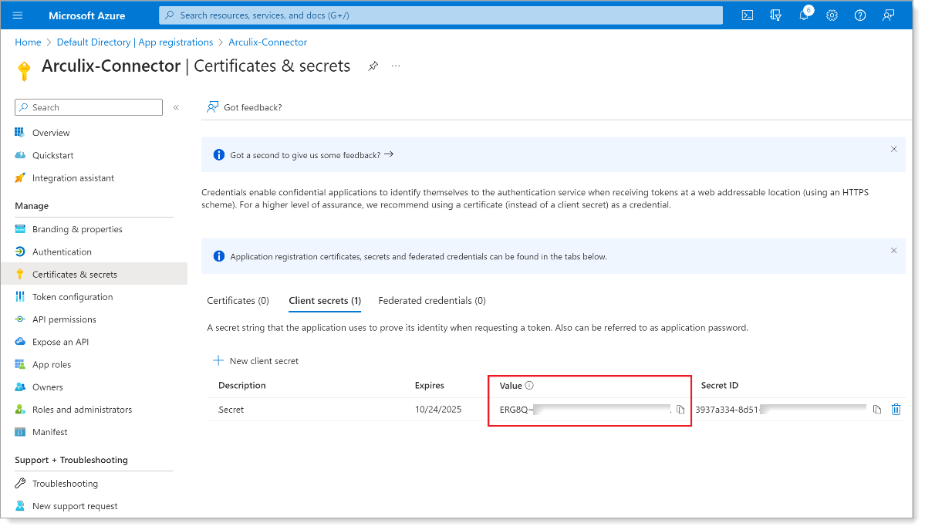Image resolution: width=925 pixels, height=530 pixels.
Task: Focus the top search resources box
Action: pyautogui.click(x=441, y=15)
